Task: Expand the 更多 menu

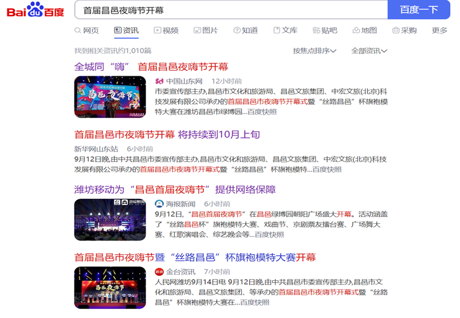Action: coord(440,30)
